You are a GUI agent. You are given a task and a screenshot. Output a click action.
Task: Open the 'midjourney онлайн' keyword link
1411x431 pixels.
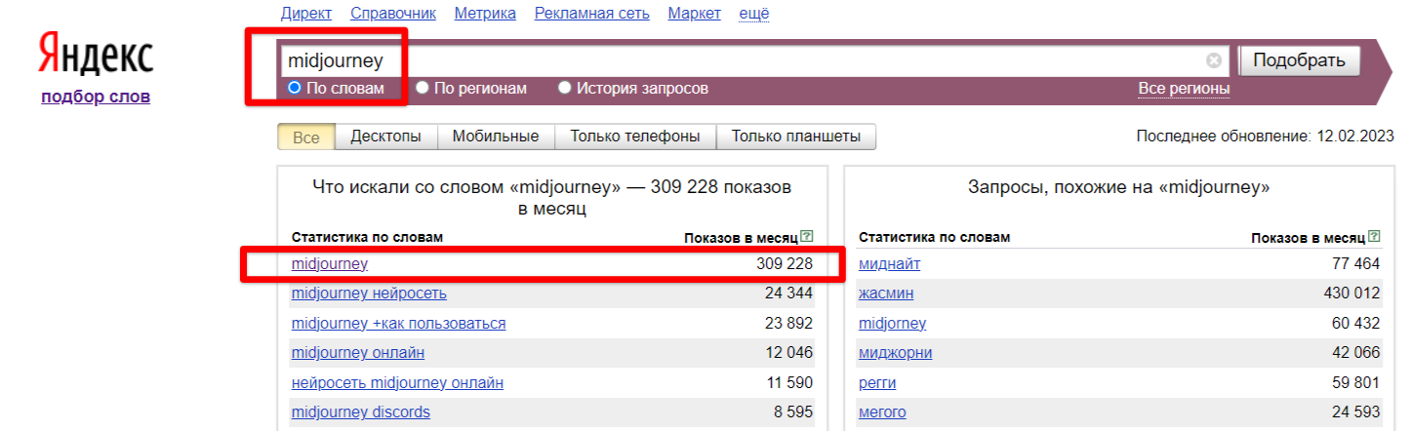coord(358,352)
